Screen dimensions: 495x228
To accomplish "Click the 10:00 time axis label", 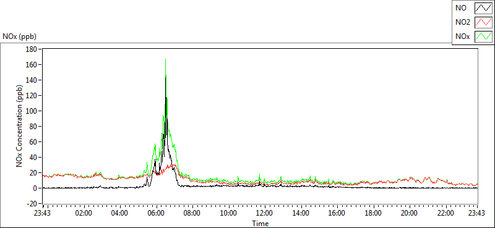I will (x=228, y=213).
